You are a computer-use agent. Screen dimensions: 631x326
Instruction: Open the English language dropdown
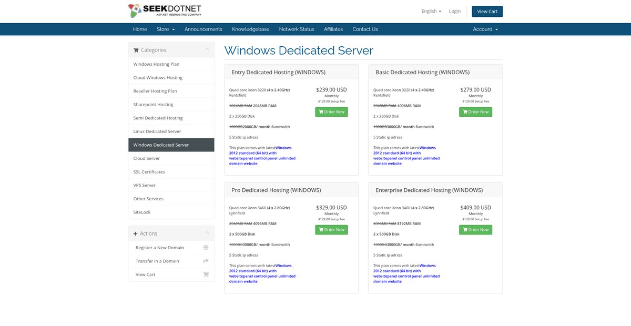coord(431,11)
